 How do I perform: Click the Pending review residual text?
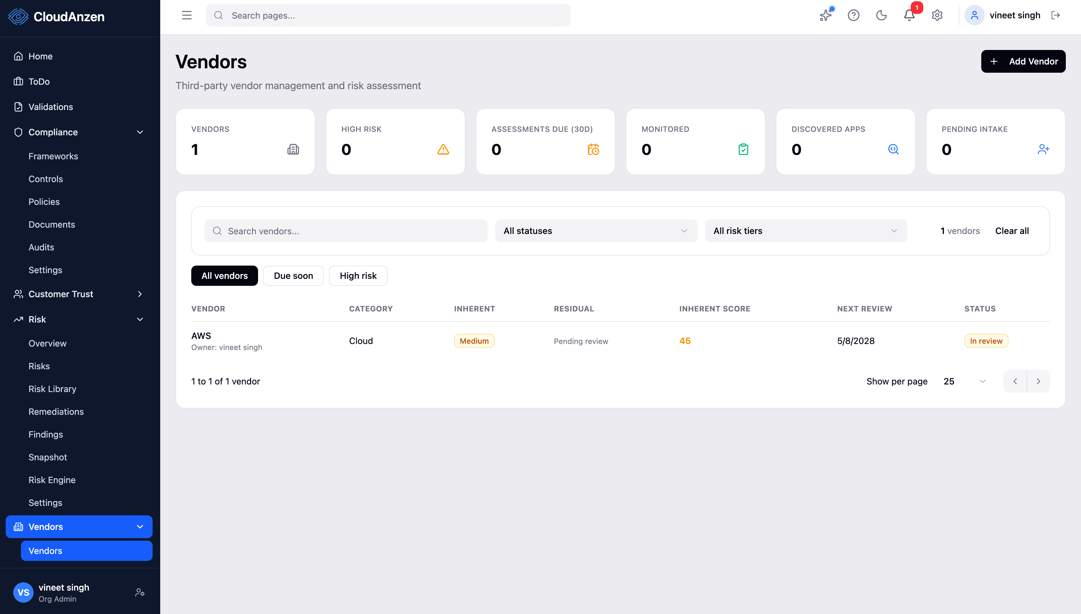[x=581, y=341]
